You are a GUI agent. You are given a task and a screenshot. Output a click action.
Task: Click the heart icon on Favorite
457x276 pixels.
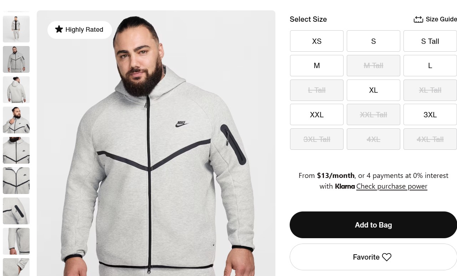point(387,257)
